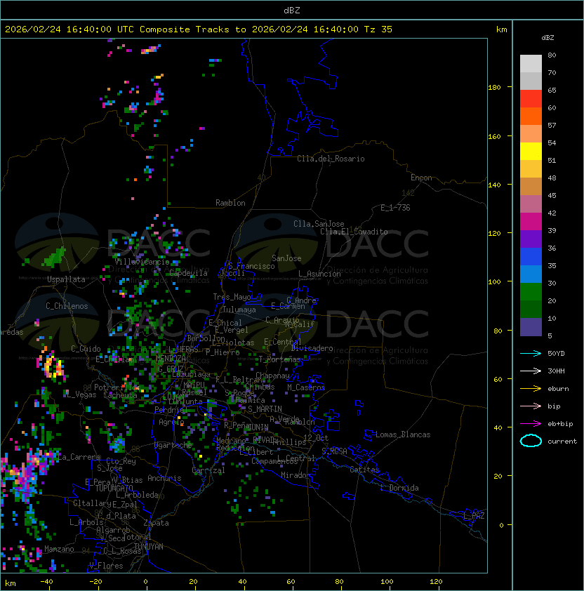Click the 'La_Carrera' map label
This screenshot has width=584, height=591.
[x=79, y=457]
